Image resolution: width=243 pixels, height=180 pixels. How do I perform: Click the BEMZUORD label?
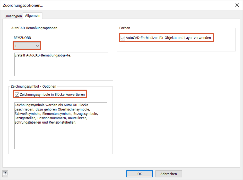(22, 38)
